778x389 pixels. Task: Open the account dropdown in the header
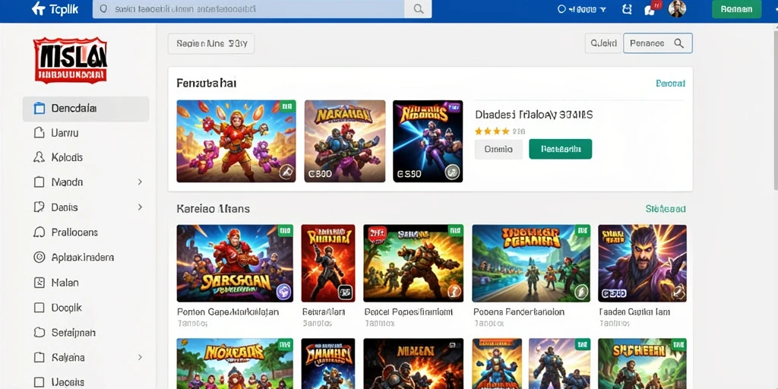(581, 9)
